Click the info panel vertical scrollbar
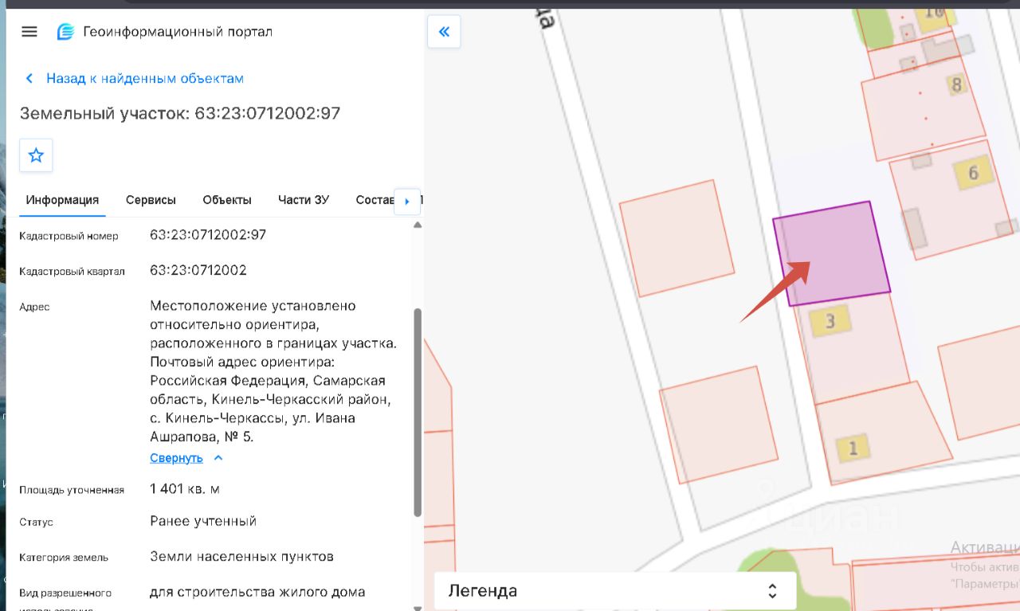Image resolution: width=1020 pixels, height=611 pixels. (418, 412)
